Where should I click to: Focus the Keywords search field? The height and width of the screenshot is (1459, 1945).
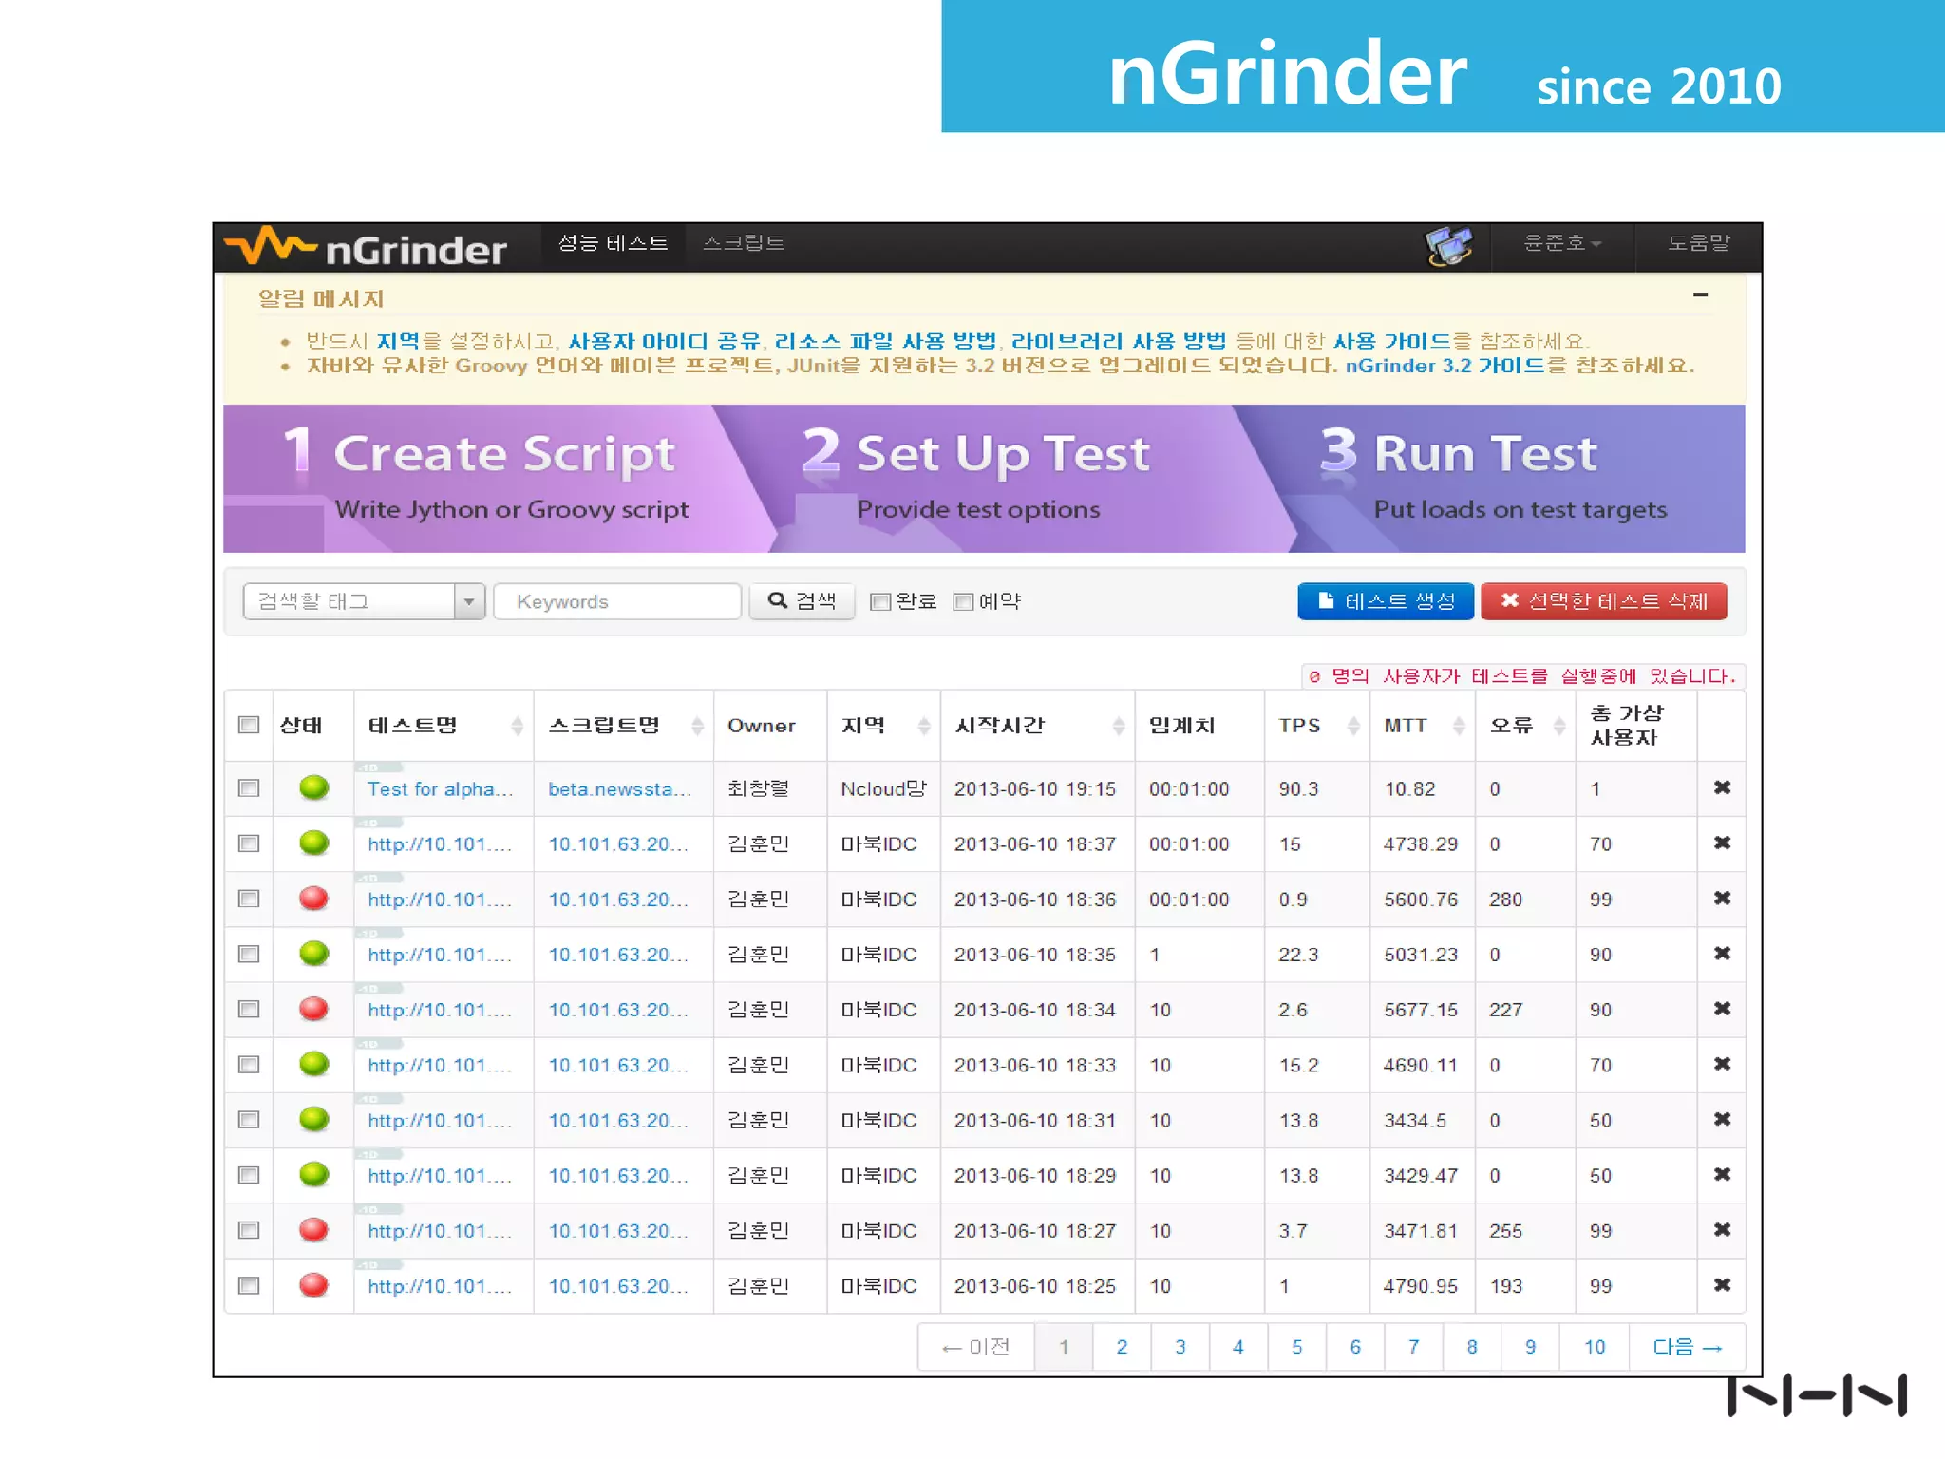click(x=617, y=601)
